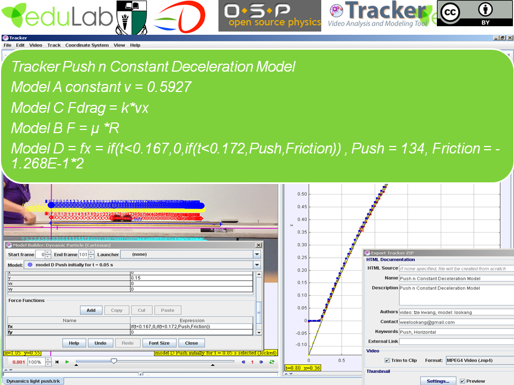Open the File menu
514x385 pixels.
(7, 45)
